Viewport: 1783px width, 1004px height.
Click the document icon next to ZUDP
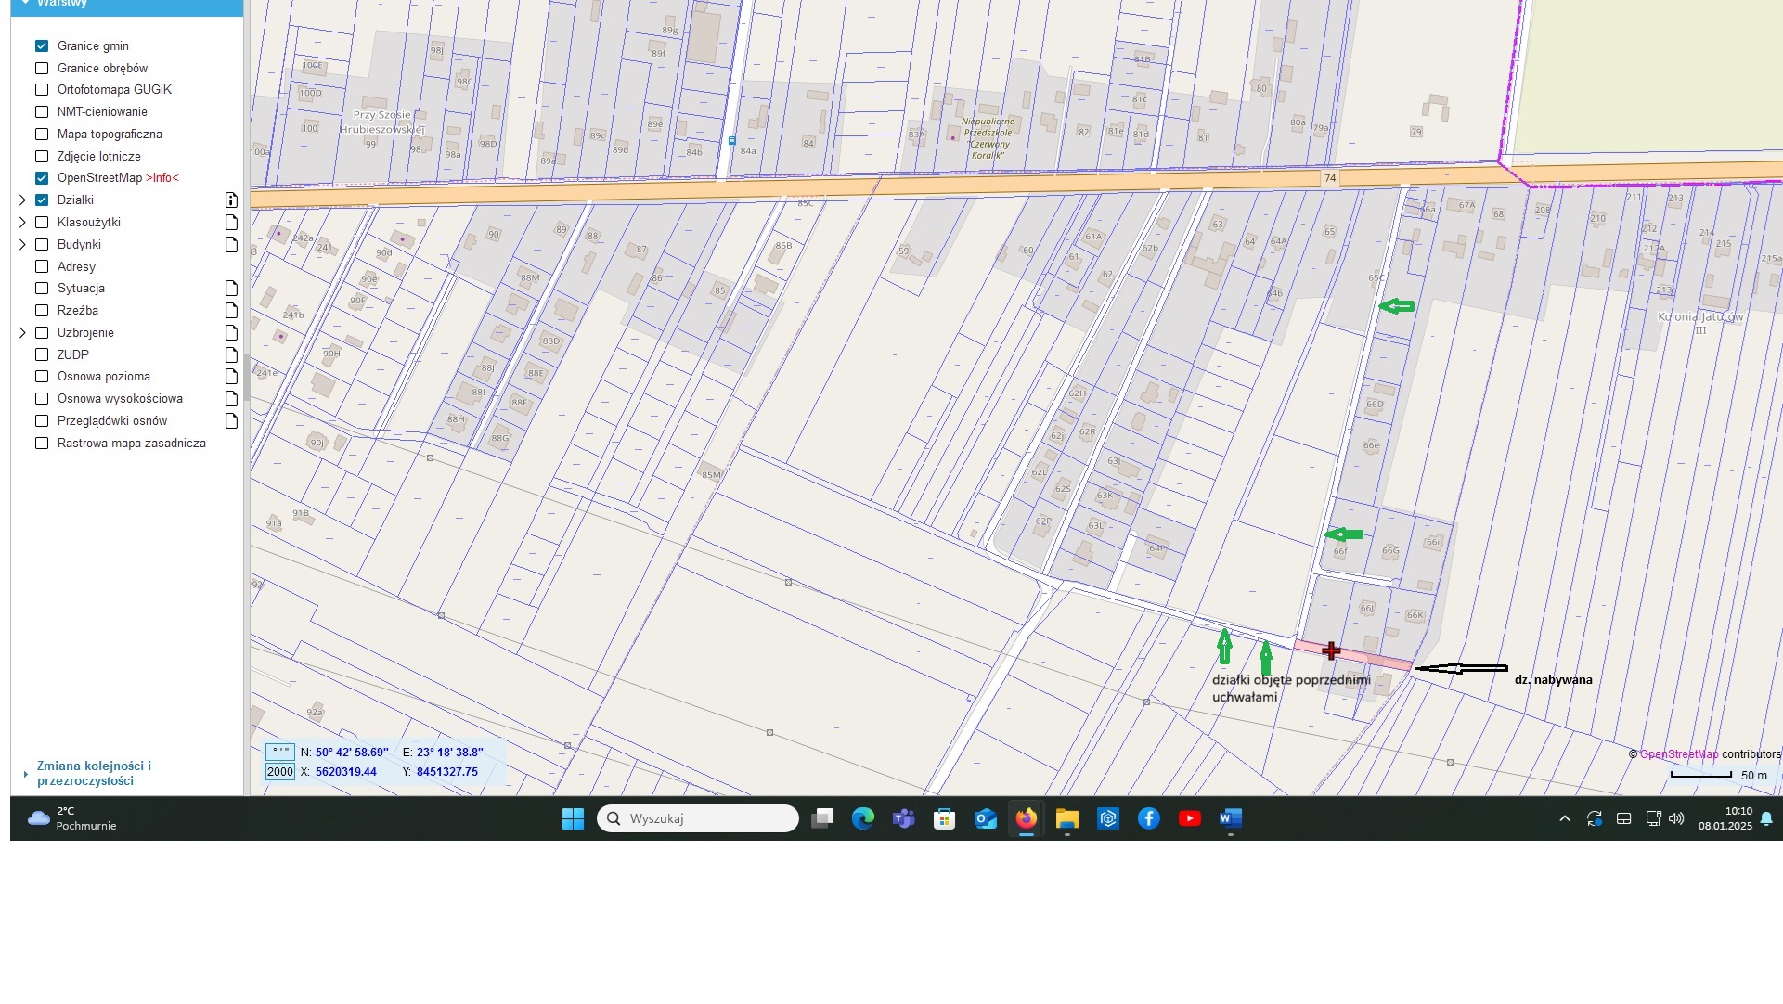[x=231, y=355]
